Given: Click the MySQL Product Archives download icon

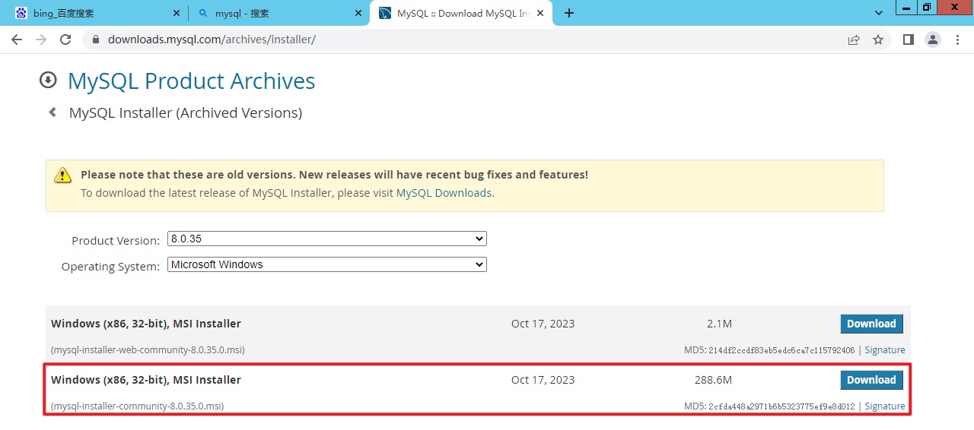Looking at the screenshot, I should point(48,80).
